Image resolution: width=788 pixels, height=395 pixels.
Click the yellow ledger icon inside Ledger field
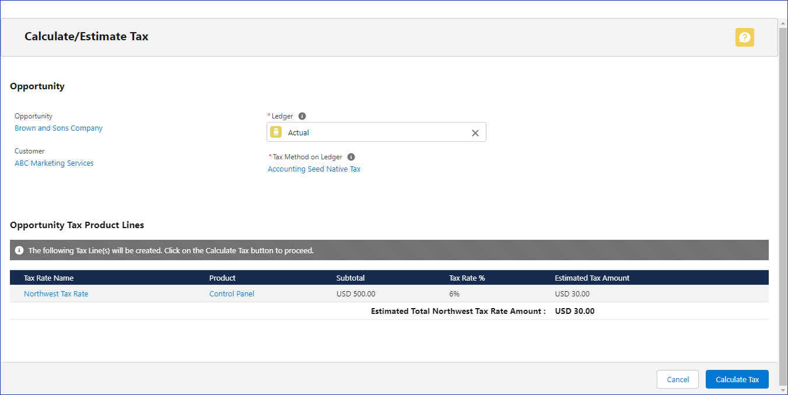276,132
